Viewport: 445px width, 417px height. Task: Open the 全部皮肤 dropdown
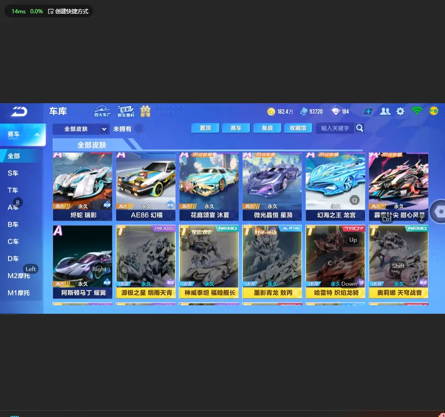[81, 129]
